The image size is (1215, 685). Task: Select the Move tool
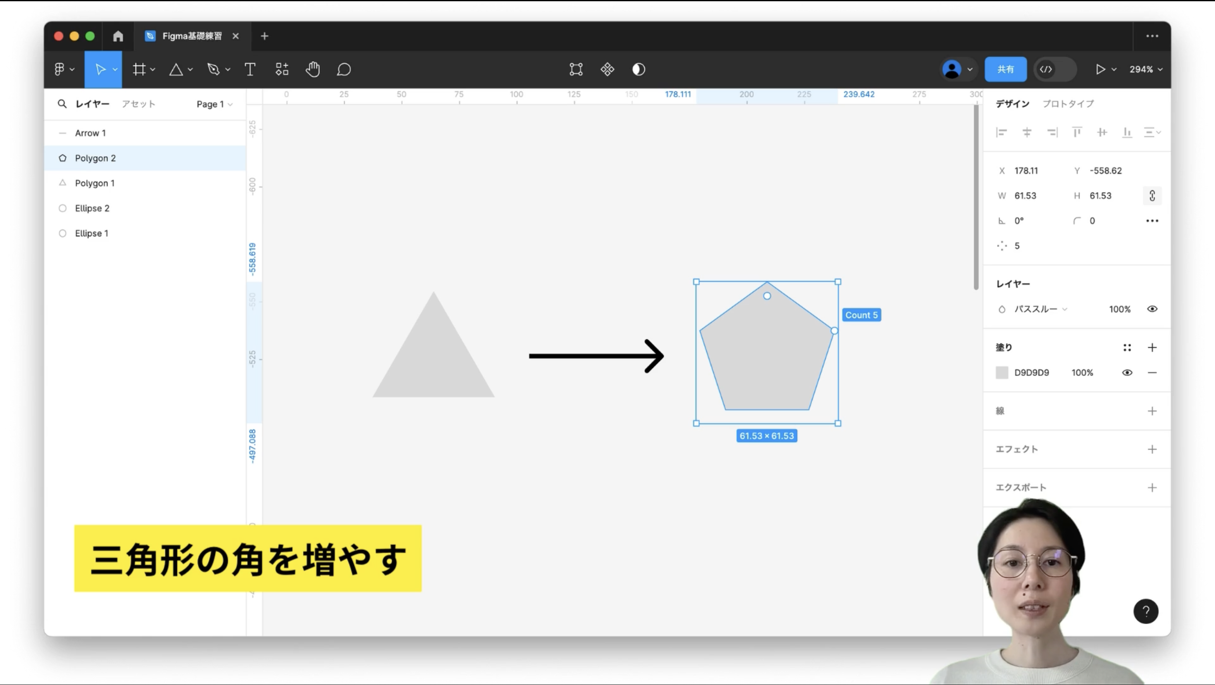[100, 69]
